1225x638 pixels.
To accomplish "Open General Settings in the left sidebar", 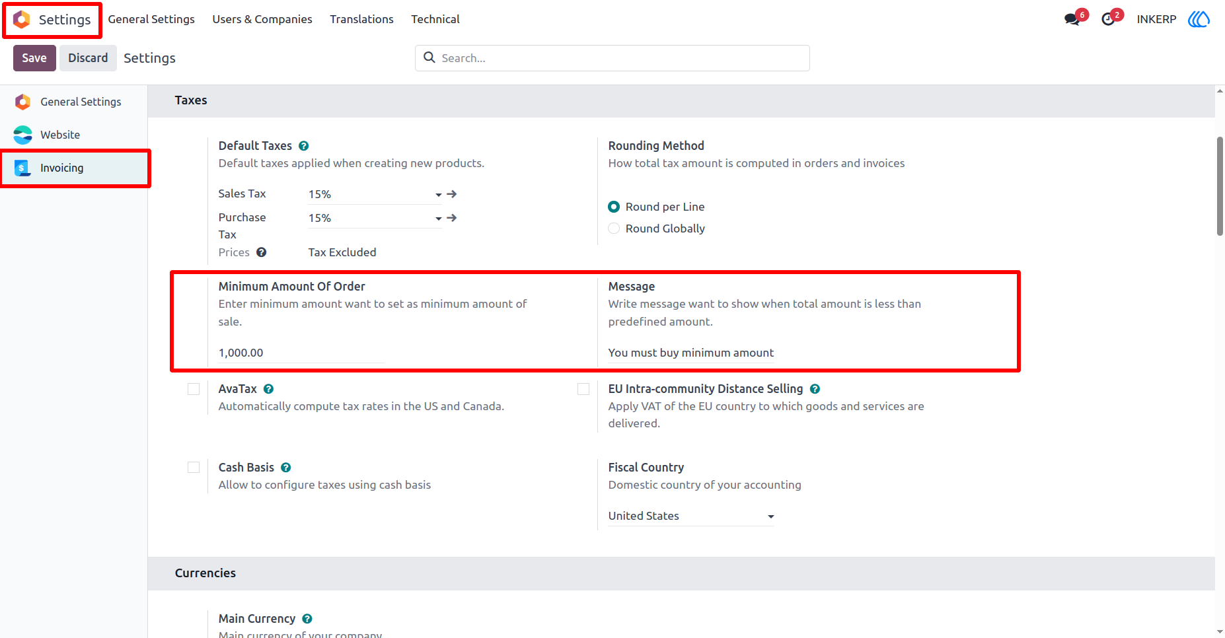I will click(74, 102).
